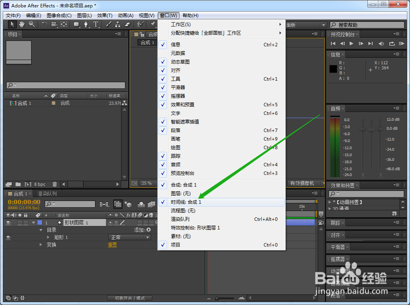410x305 pixels.
Task: Click current time 0:00:00:00 display
Action: (24, 202)
